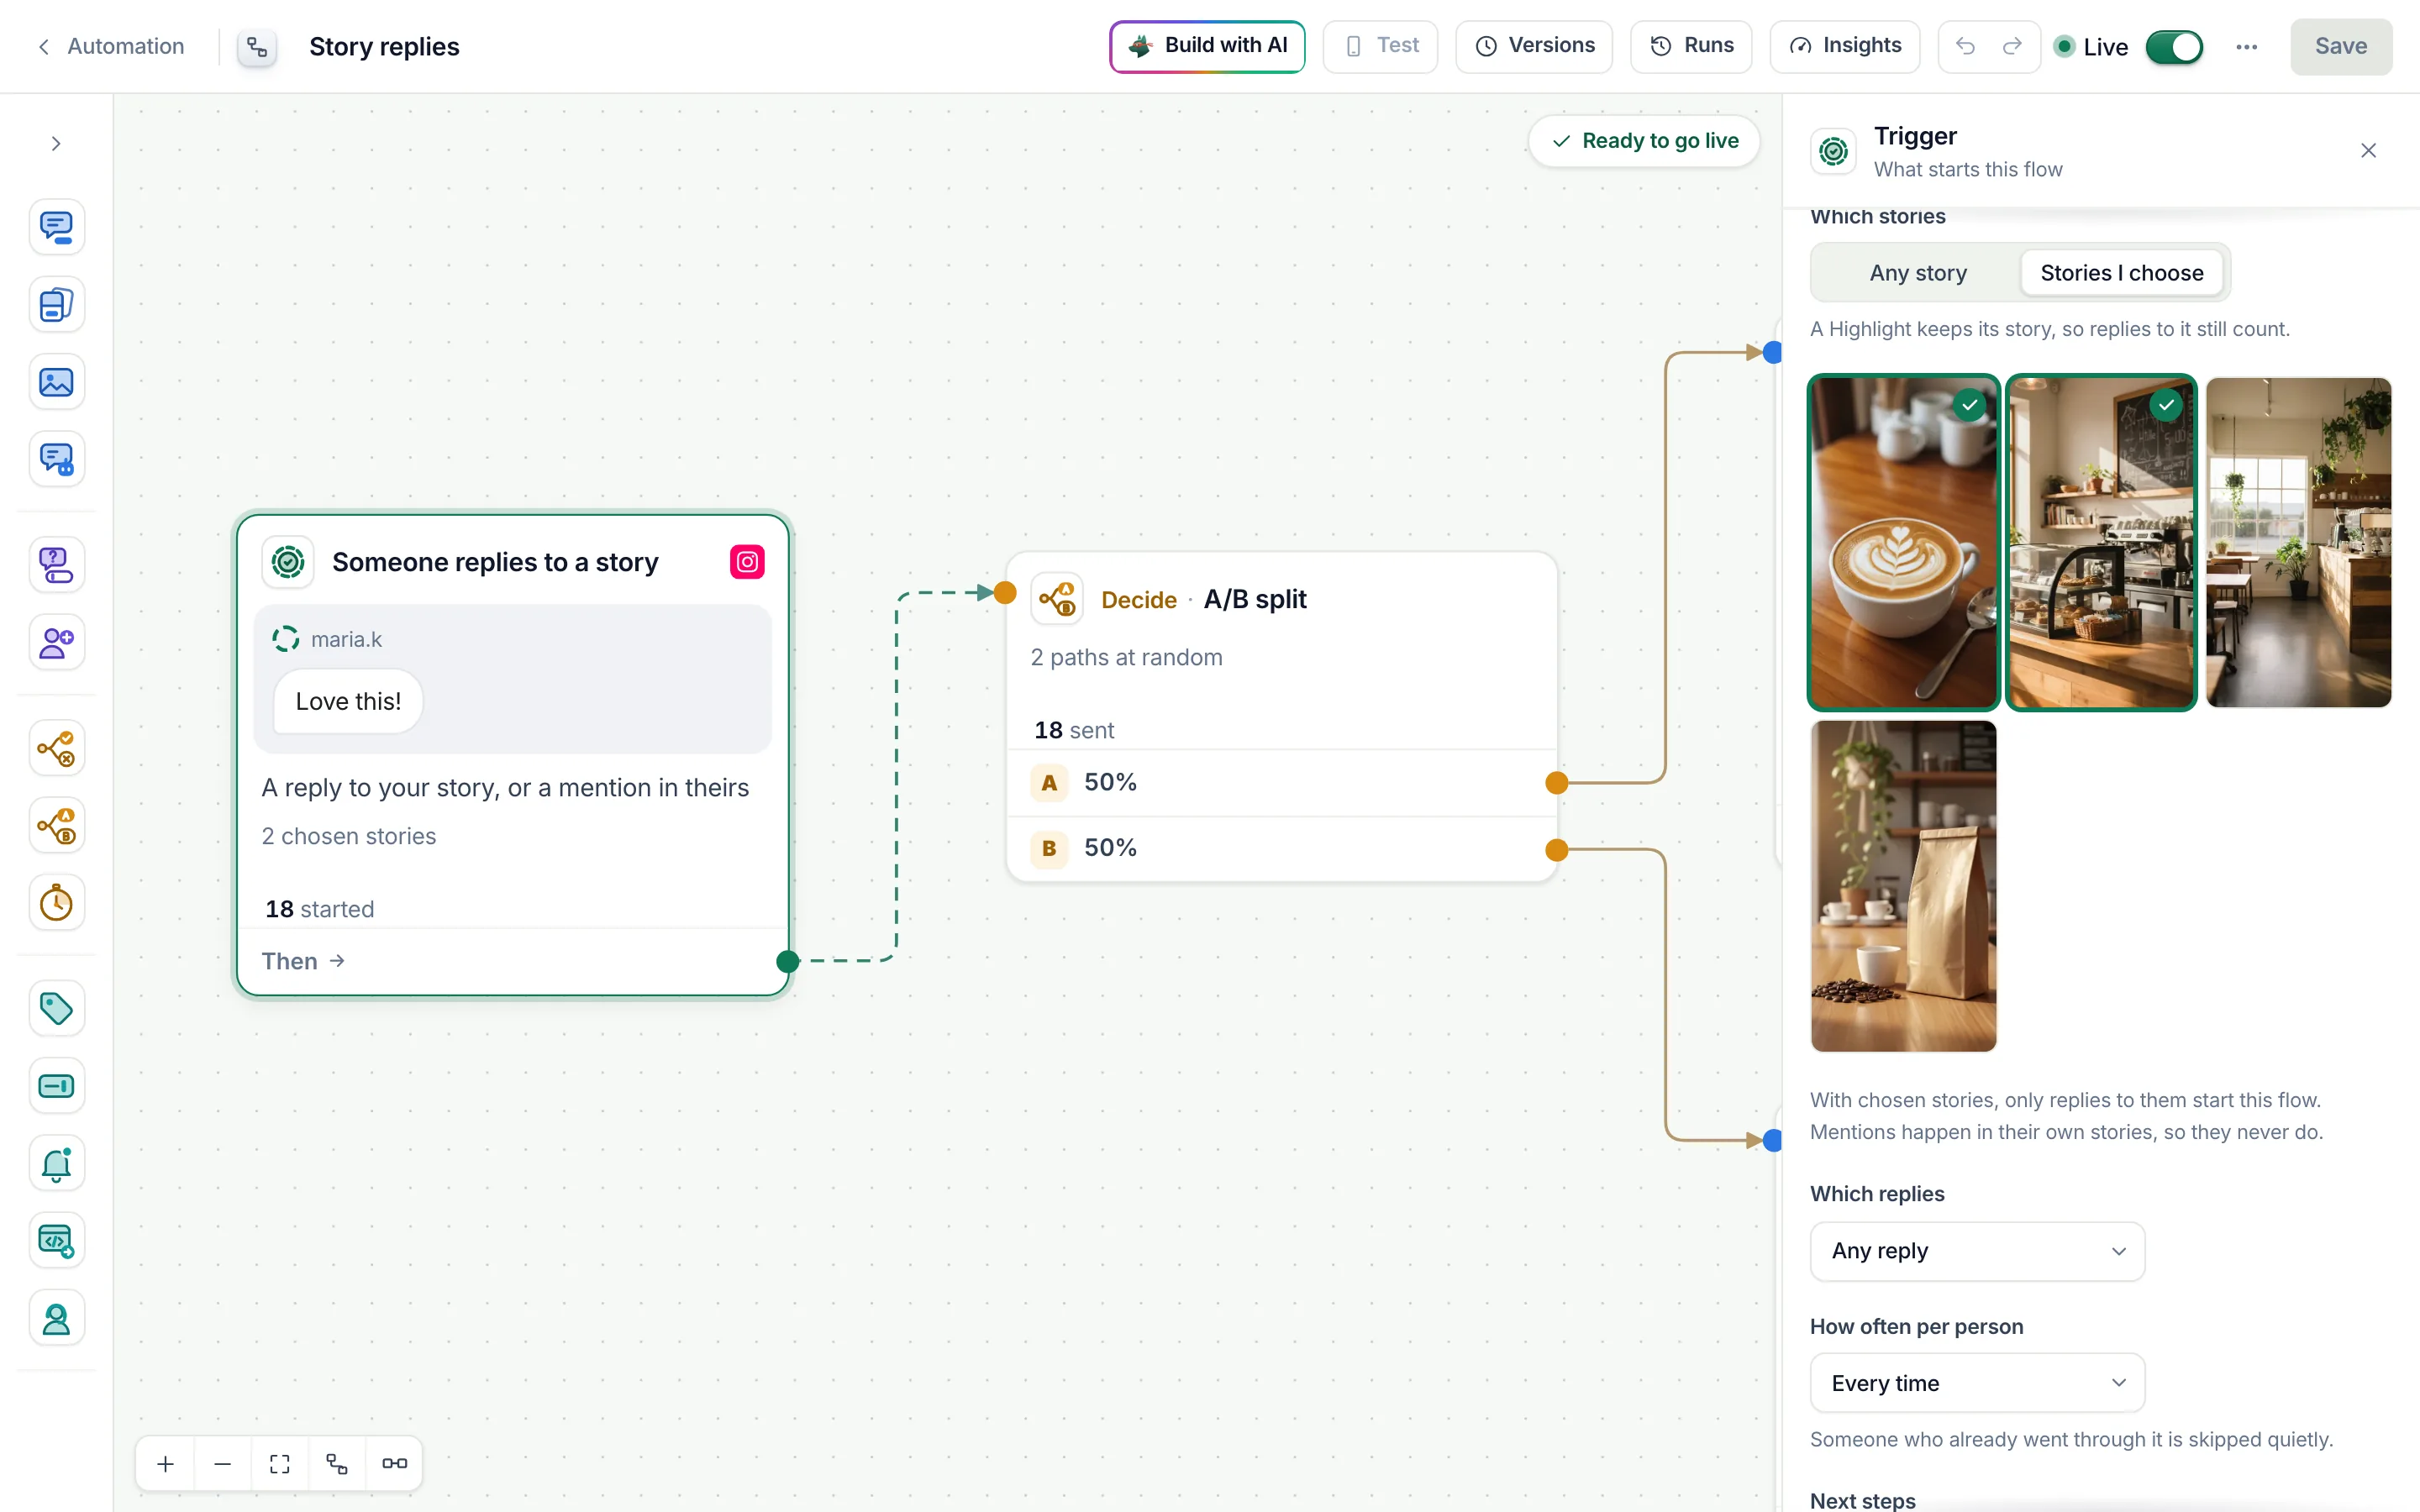This screenshot has width=2420, height=1512.
Task: Add the webhook code block
Action: click(x=57, y=1241)
